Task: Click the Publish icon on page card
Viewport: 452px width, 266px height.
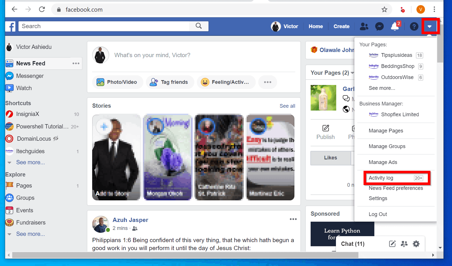Action: point(326,128)
